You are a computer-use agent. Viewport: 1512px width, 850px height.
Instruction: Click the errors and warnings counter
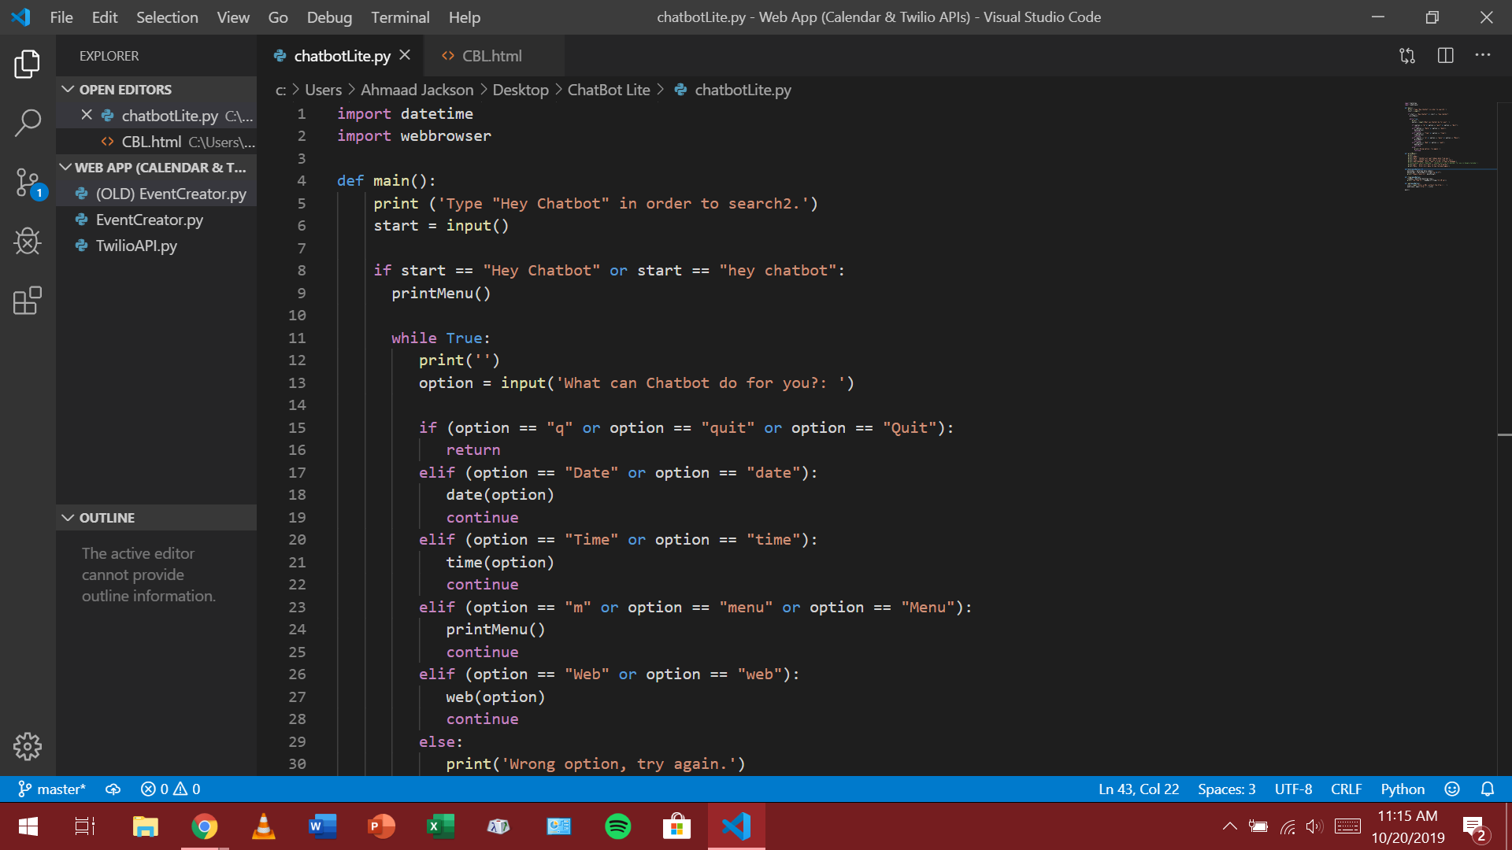tap(170, 789)
